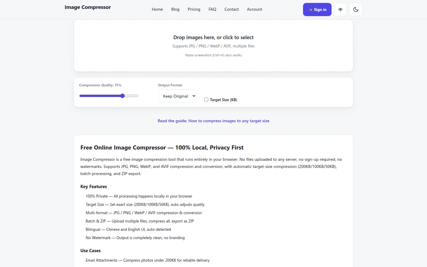This screenshot has height=267, width=427.
Task: Click the 'Output Format' label
Action: [x=170, y=85]
